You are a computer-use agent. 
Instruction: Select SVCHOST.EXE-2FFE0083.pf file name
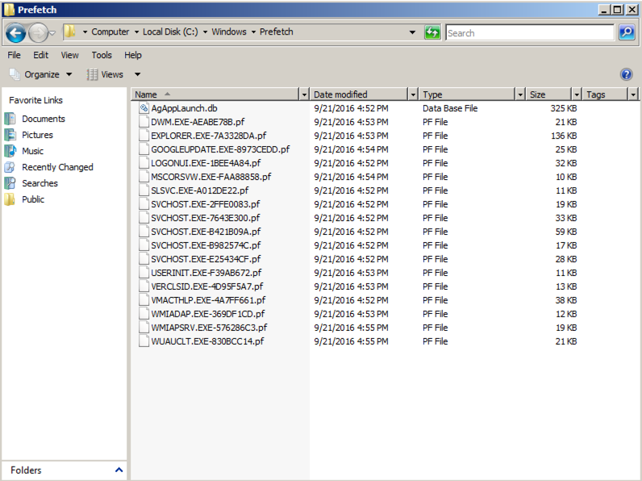point(206,204)
